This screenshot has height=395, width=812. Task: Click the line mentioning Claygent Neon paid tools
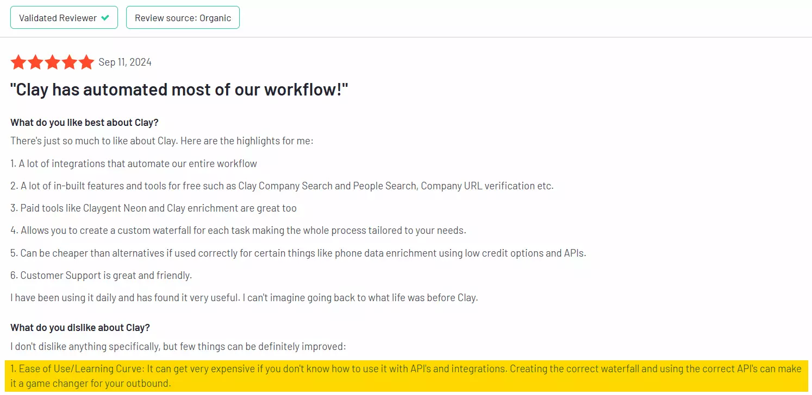153,208
